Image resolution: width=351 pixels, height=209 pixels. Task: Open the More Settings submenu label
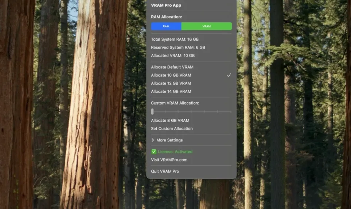[x=169, y=140]
